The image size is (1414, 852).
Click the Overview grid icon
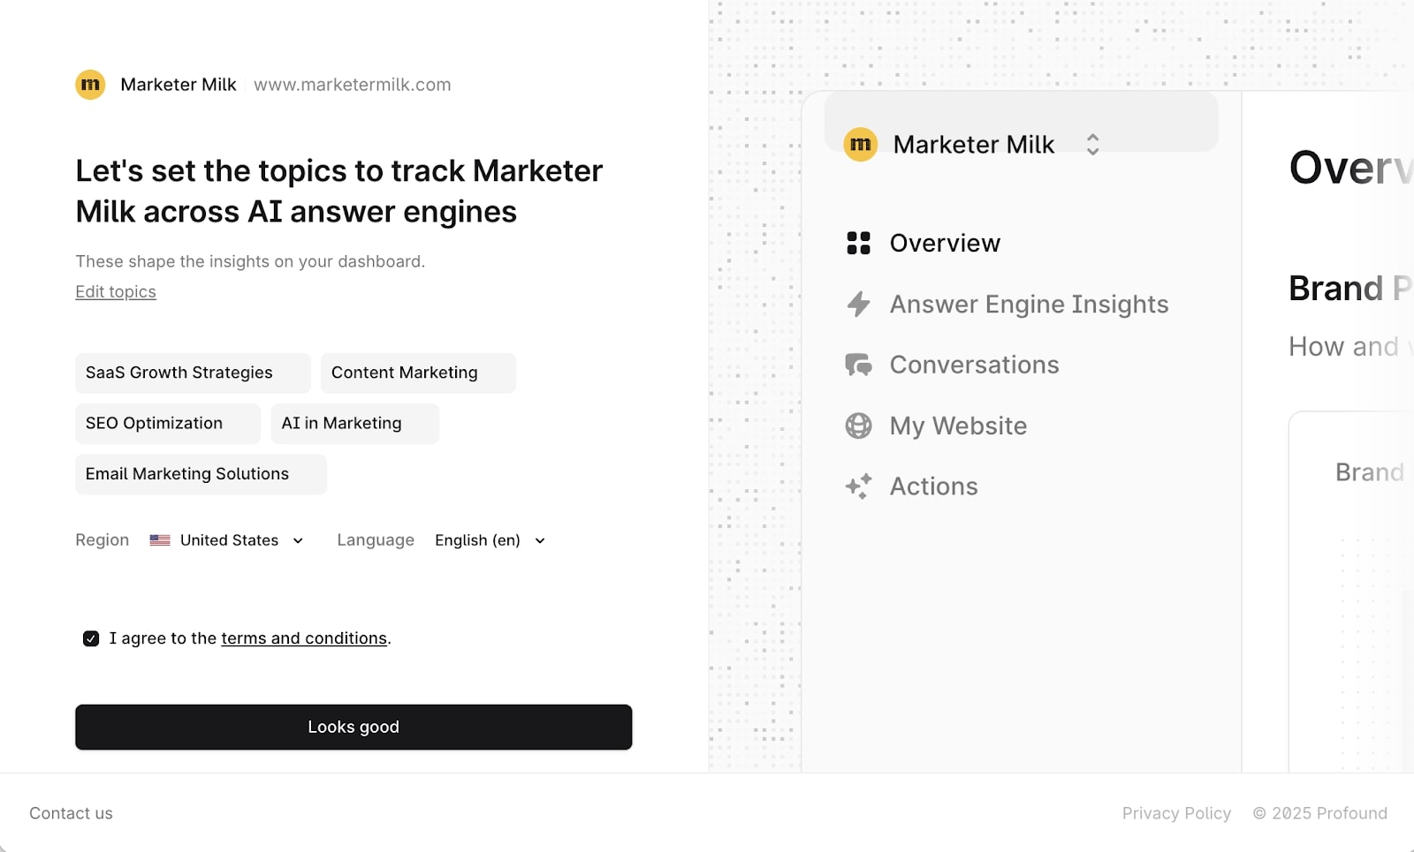click(858, 243)
